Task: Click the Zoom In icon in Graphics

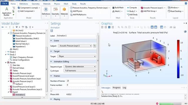Action: pyautogui.click(x=119, y=27)
